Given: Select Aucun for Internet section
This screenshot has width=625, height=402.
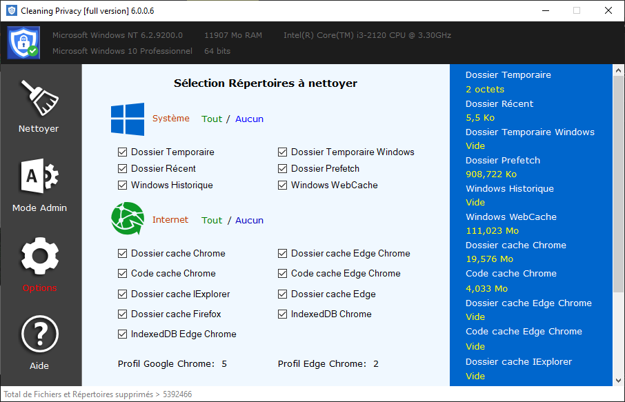Looking at the screenshot, I should pos(249,221).
